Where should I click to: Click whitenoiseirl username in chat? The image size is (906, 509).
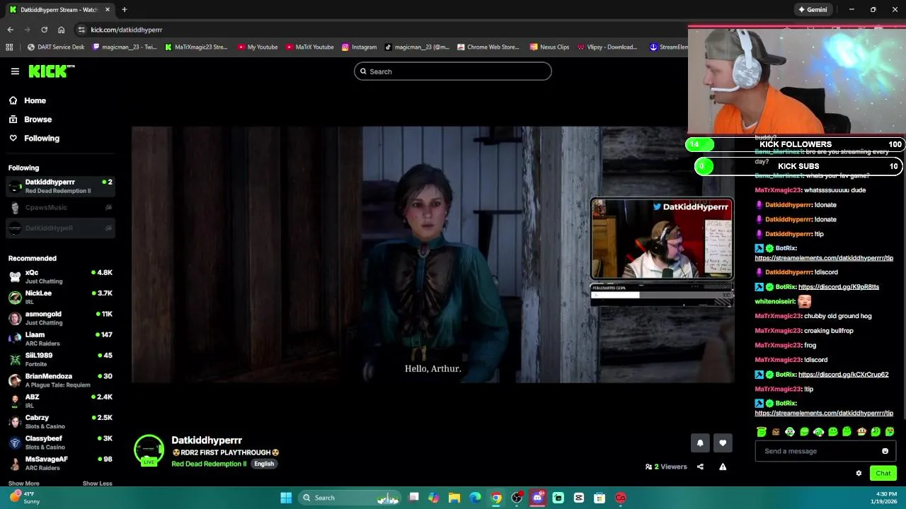(x=775, y=301)
